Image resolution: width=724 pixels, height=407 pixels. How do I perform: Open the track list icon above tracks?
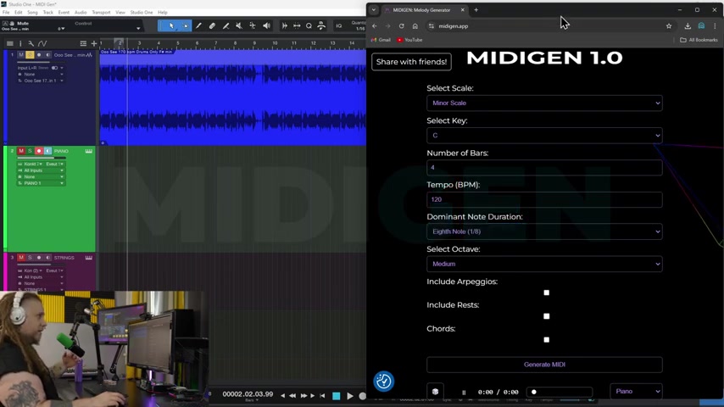[x=9, y=43]
